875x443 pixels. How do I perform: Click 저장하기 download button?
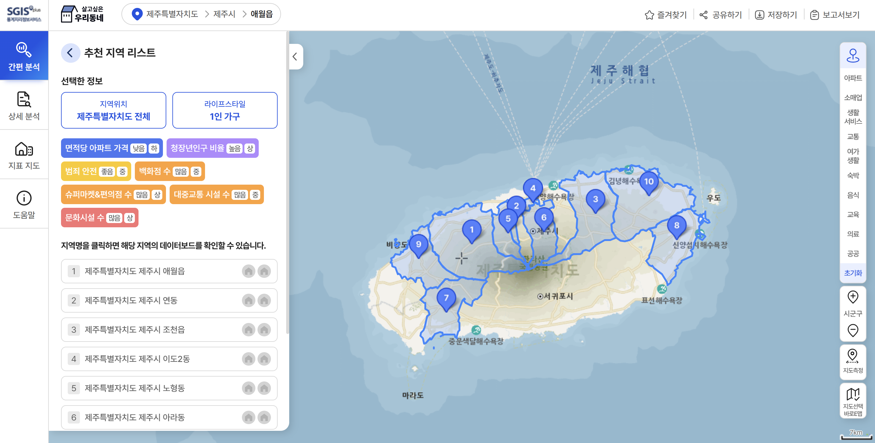point(776,15)
